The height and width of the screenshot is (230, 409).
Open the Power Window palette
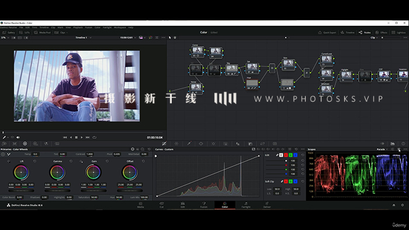[x=201, y=144]
